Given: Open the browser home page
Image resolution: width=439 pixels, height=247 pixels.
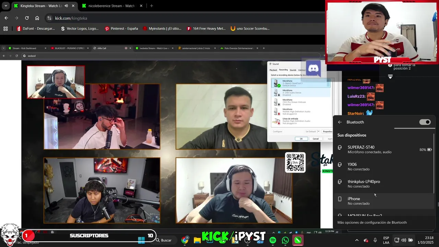Looking at the screenshot, I should pos(37,18).
